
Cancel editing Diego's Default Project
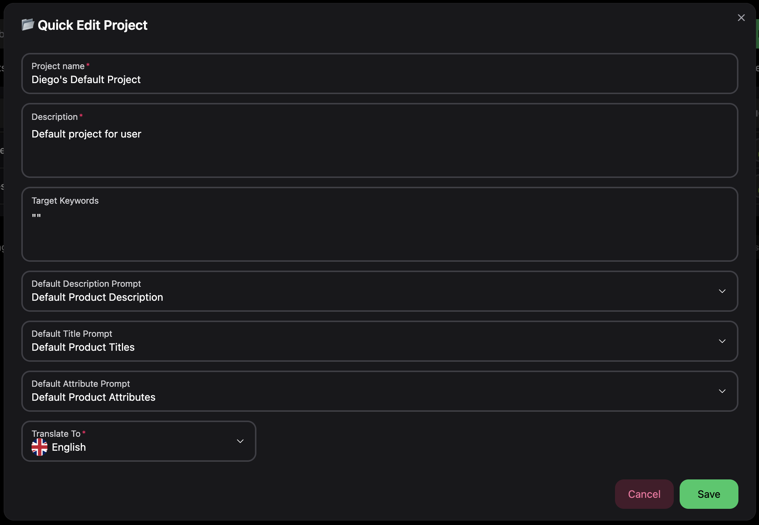coord(644,494)
